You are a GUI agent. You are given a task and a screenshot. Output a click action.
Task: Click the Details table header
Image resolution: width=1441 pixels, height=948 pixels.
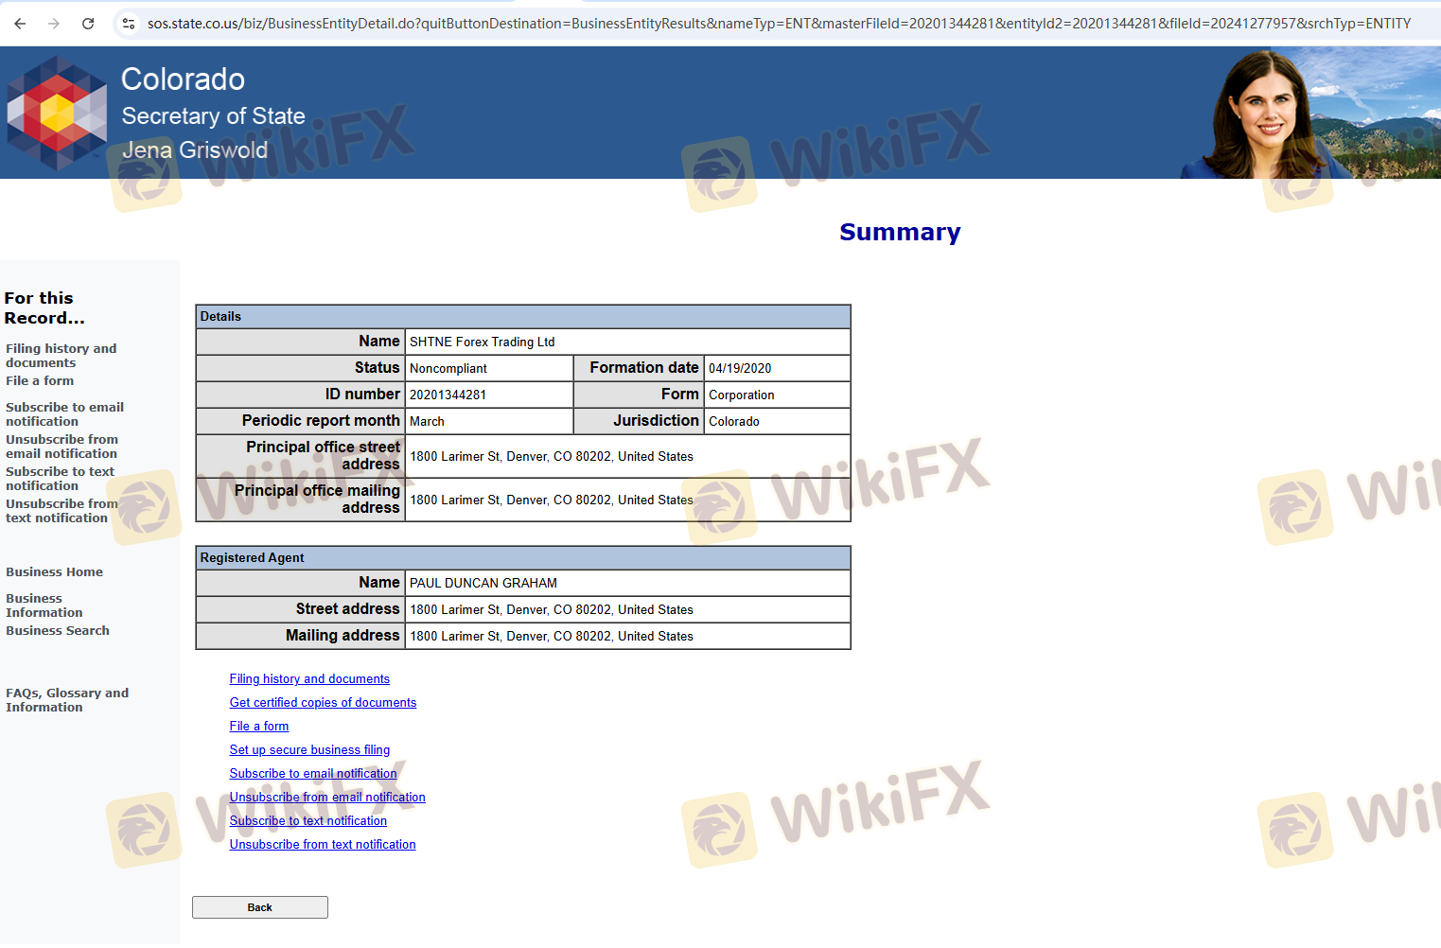523,317
